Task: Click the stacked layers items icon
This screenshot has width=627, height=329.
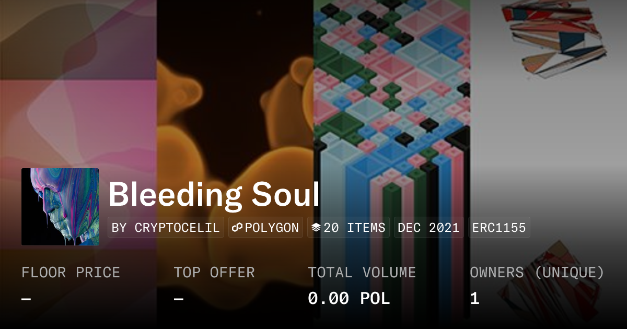Action: tap(316, 228)
